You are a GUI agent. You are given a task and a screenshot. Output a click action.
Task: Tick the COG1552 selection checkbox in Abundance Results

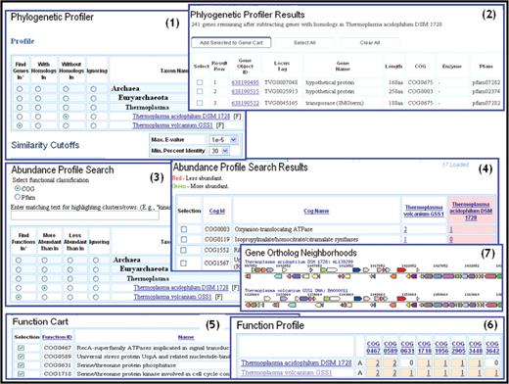[183, 250]
